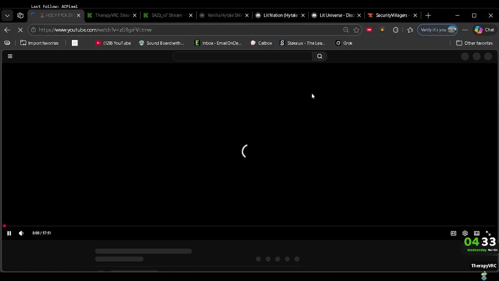Open the video player settings gear

(465, 233)
